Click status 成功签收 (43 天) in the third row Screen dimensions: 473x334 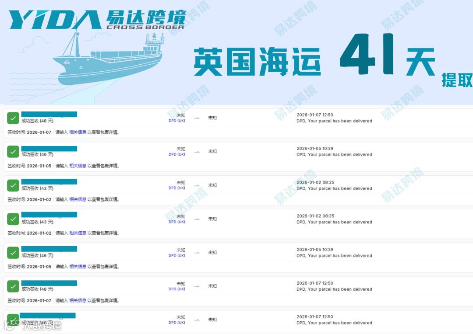37,188
